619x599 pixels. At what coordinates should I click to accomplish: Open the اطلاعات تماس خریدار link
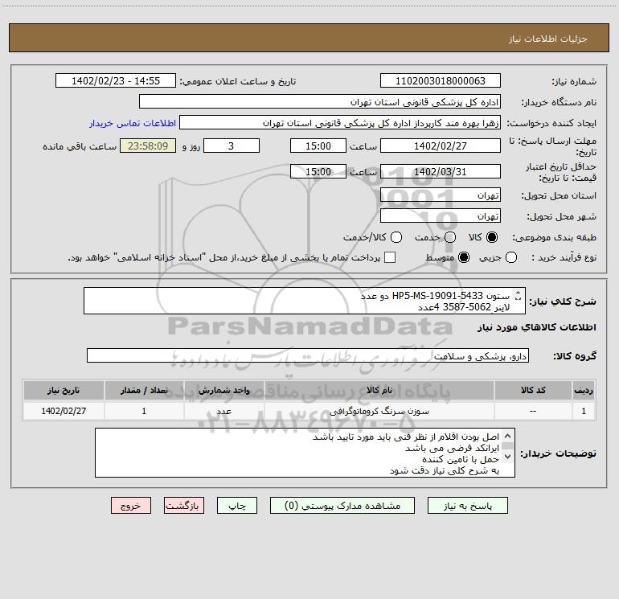[133, 123]
